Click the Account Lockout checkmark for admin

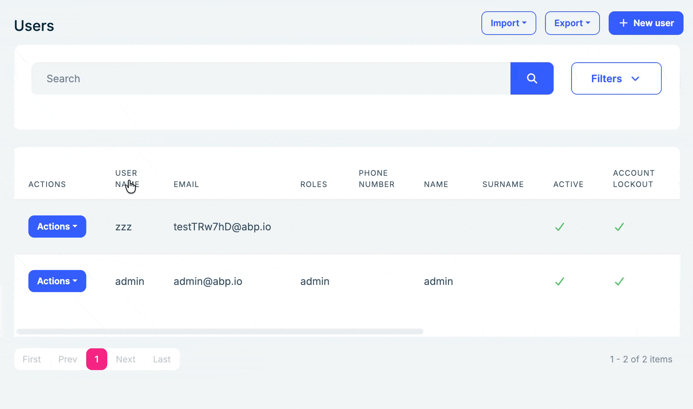(x=619, y=282)
